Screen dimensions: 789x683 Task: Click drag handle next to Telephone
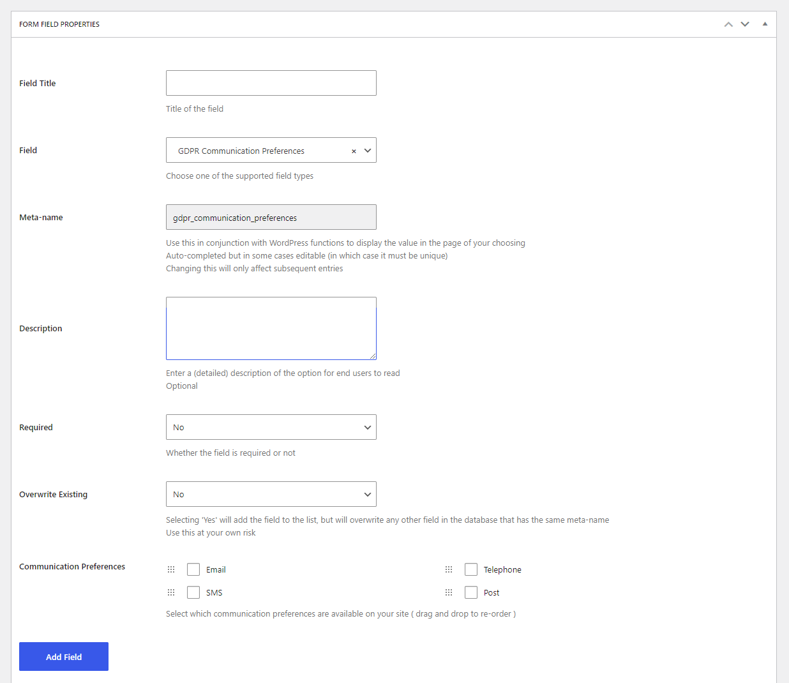(449, 569)
